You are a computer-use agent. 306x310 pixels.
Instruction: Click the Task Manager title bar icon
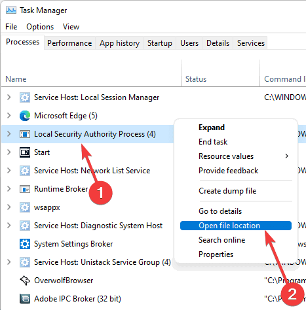(x=11, y=10)
